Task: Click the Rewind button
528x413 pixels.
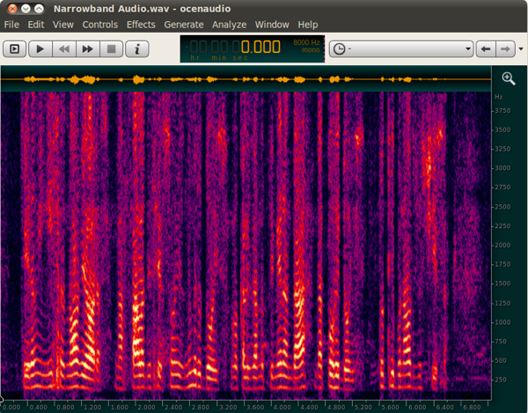Action: pyautogui.click(x=64, y=49)
